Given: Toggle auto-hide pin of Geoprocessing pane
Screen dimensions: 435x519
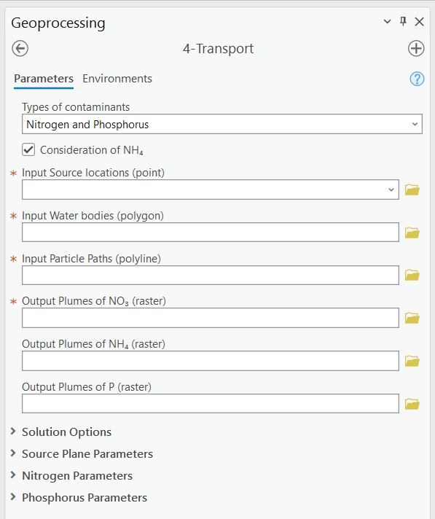Looking at the screenshot, I should tap(403, 22).
